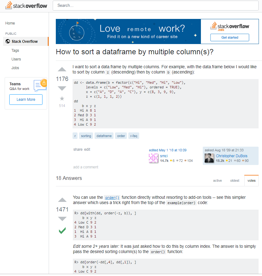
Task: Open Jobs in the left sidebar
Action: tap(15, 68)
